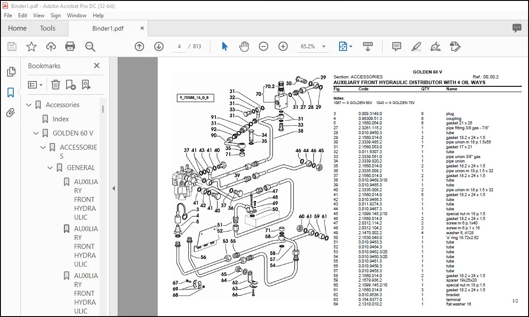Close the Binder1.pdf tab
529x317 pixels.
click(x=142, y=28)
